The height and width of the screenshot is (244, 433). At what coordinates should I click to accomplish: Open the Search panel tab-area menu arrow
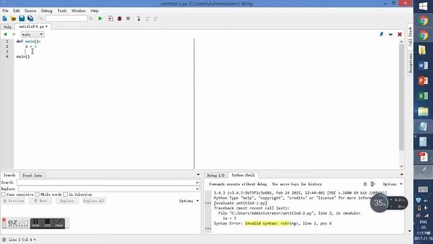coord(198,175)
